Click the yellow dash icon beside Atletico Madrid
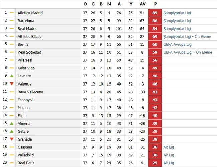The image size is (217, 167). click(12, 13)
